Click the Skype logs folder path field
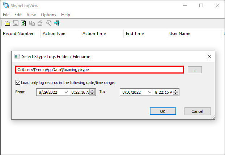This screenshot has height=155, width=225. [99, 70]
